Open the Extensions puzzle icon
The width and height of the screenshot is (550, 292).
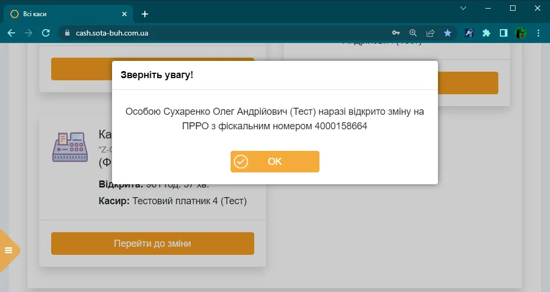point(486,33)
